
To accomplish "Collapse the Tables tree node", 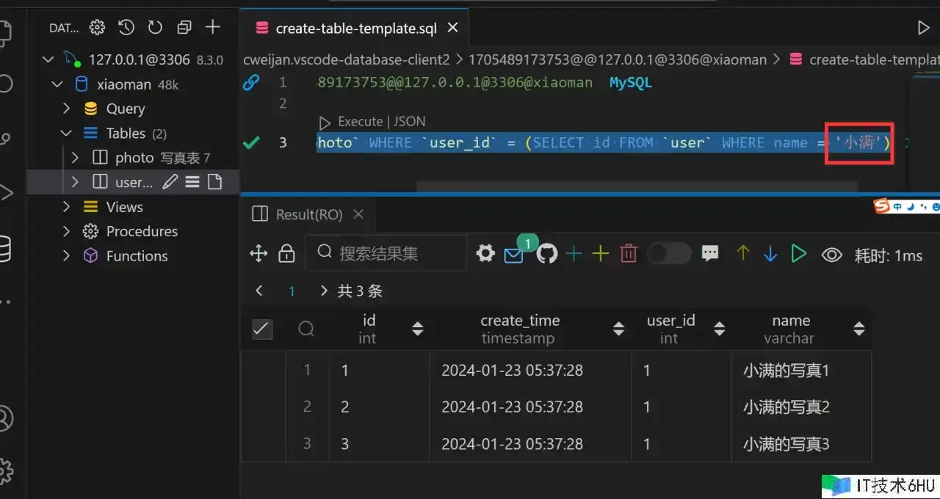I will click(67, 133).
